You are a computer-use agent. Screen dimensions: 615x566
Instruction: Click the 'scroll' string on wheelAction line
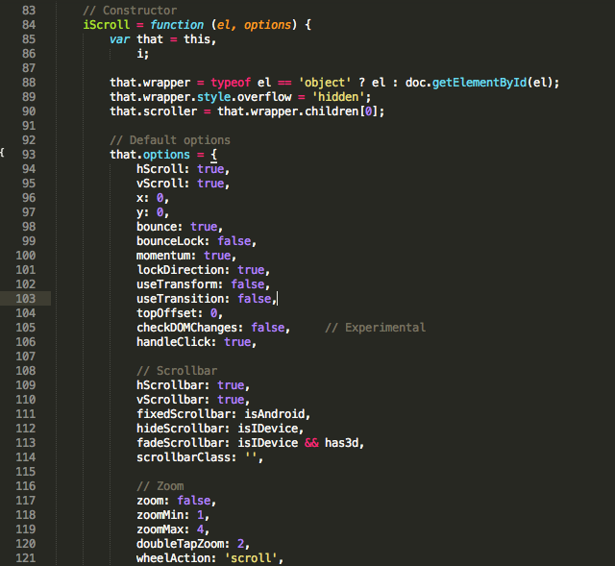pos(252,557)
